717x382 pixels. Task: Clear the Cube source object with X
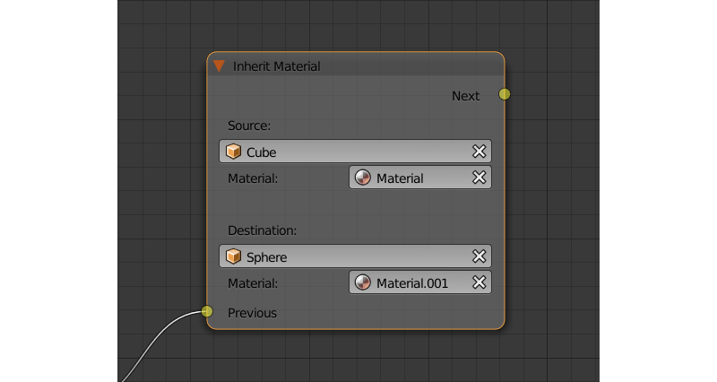click(x=479, y=152)
